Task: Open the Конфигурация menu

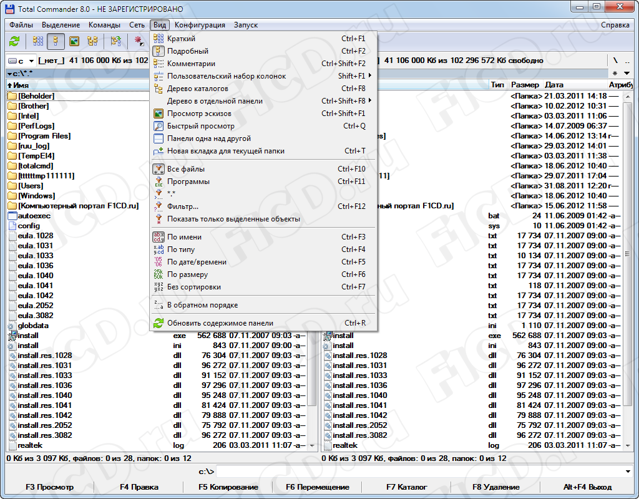Action: coord(200,25)
